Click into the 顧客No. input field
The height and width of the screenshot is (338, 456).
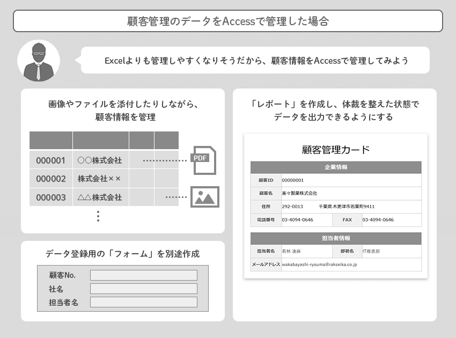click(144, 275)
